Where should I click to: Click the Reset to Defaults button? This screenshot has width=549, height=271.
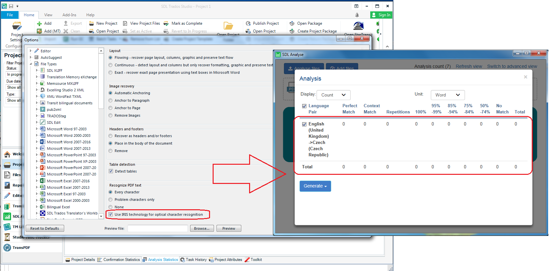pos(45,228)
